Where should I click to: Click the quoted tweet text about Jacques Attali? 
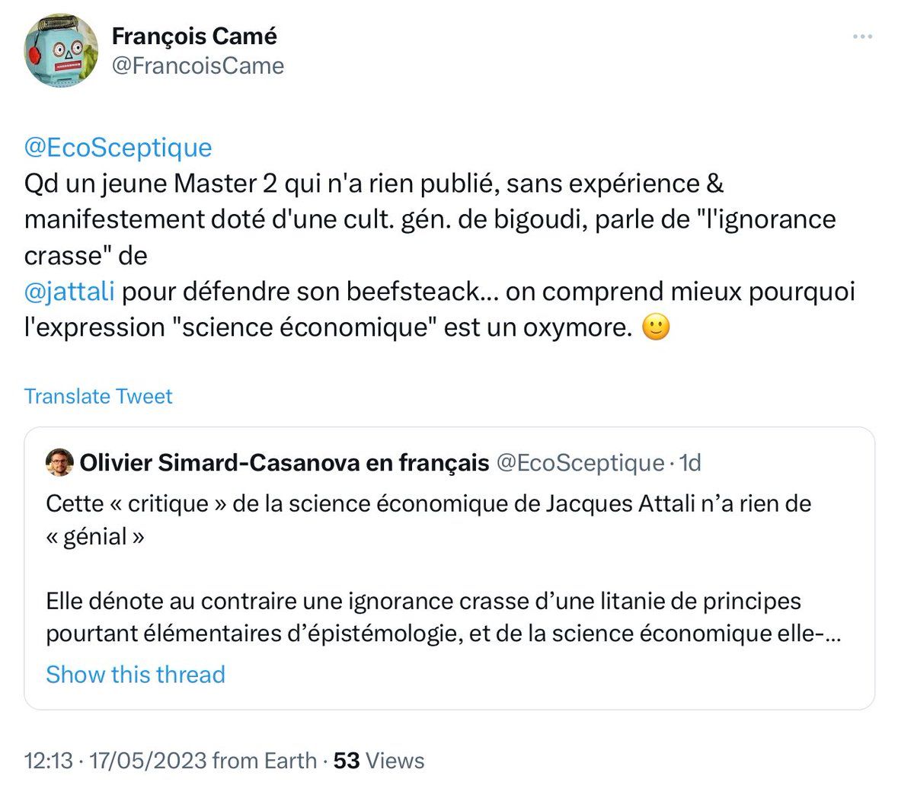[x=428, y=520]
